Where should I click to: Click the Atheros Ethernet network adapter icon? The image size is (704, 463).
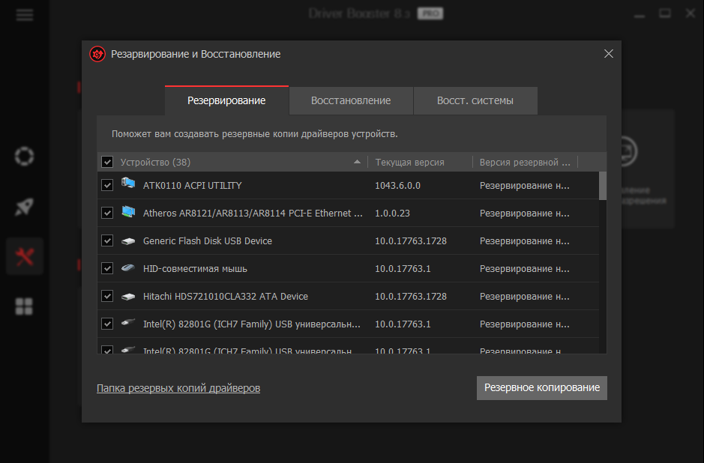coord(128,213)
